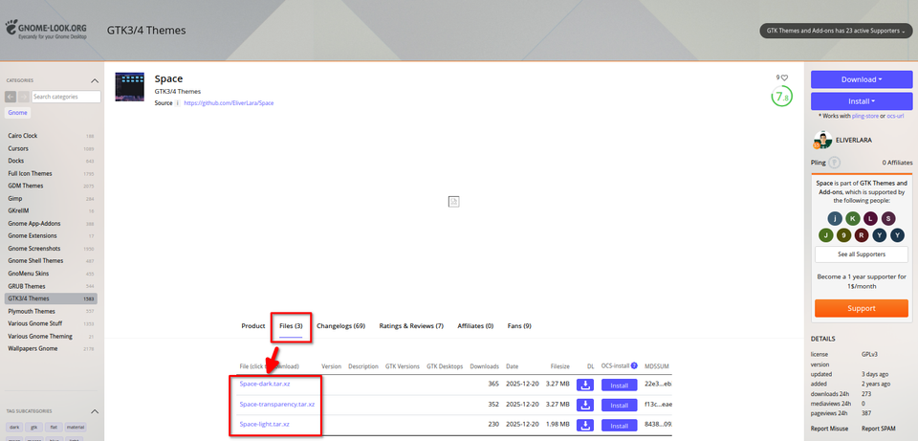The height and width of the screenshot is (441, 918).
Task: Focus the Search categories input field
Action: pos(66,97)
